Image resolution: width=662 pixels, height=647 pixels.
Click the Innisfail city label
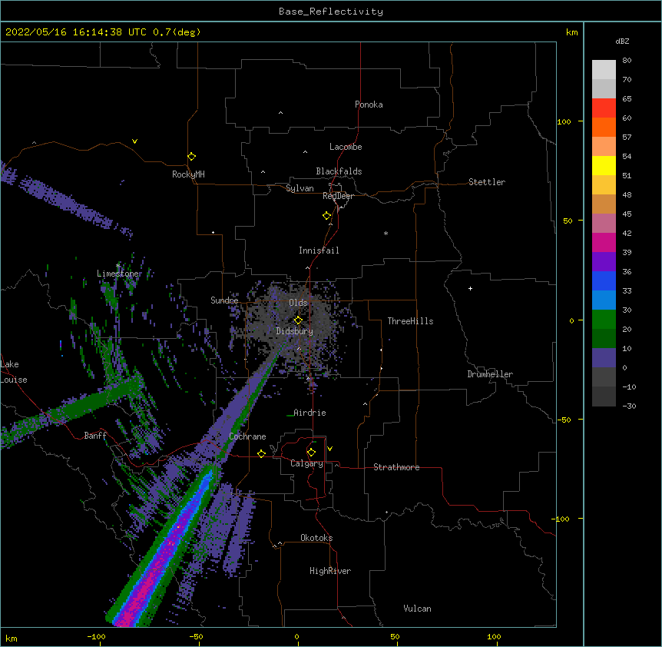[319, 251]
